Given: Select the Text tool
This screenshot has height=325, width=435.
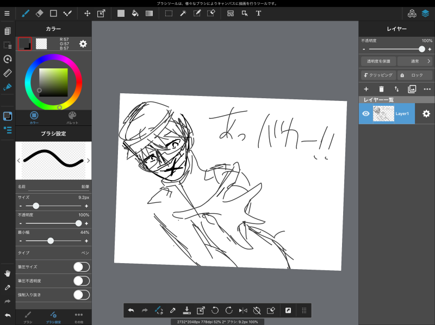Looking at the screenshot, I should 259,13.
